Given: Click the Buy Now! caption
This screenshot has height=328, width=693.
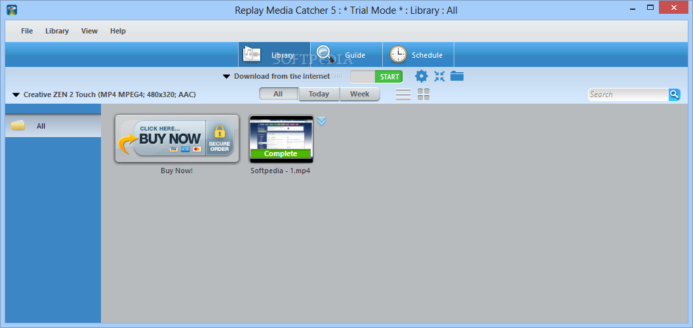Looking at the screenshot, I should pyautogui.click(x=177, y=171).
